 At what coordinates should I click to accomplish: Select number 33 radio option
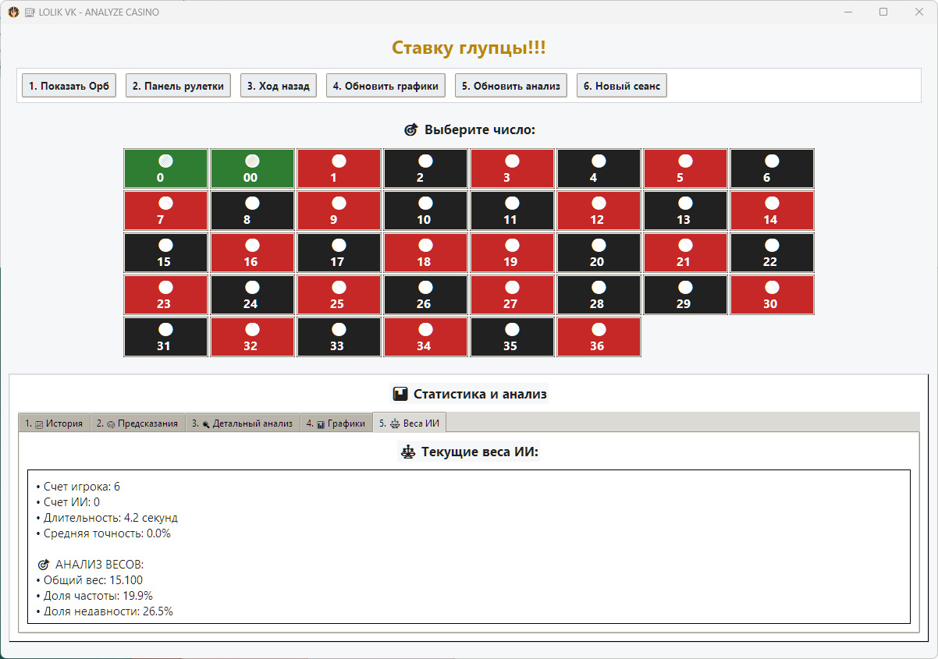[339, 337]
